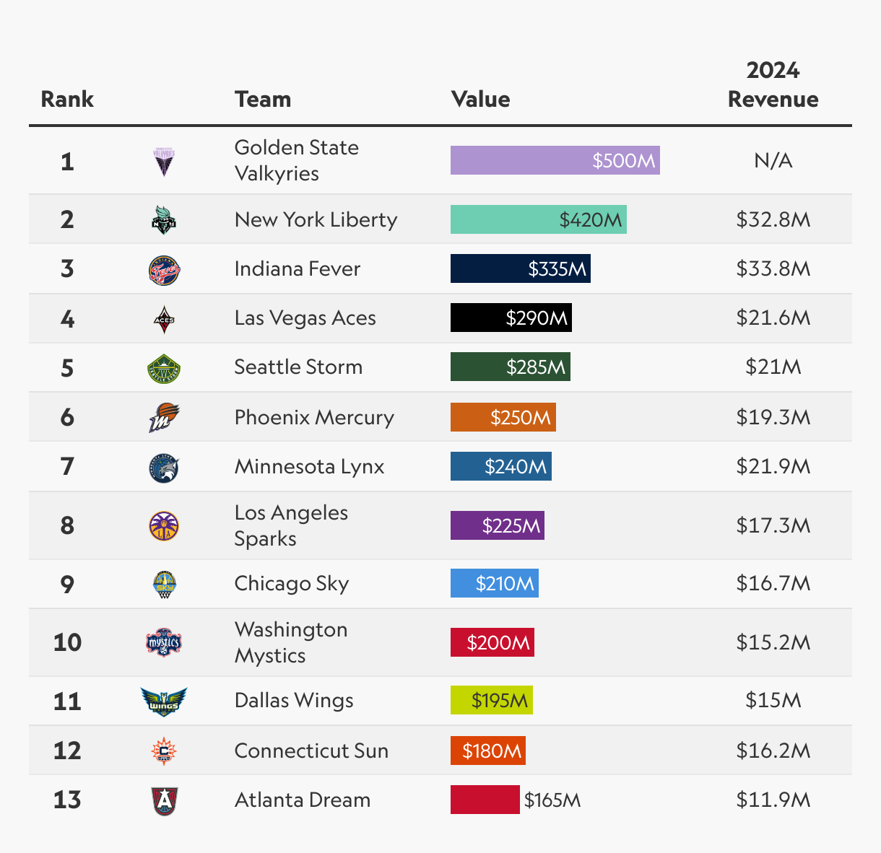
Task: Click the Los Angeles Sparks logo
Action: click(164, 526)
